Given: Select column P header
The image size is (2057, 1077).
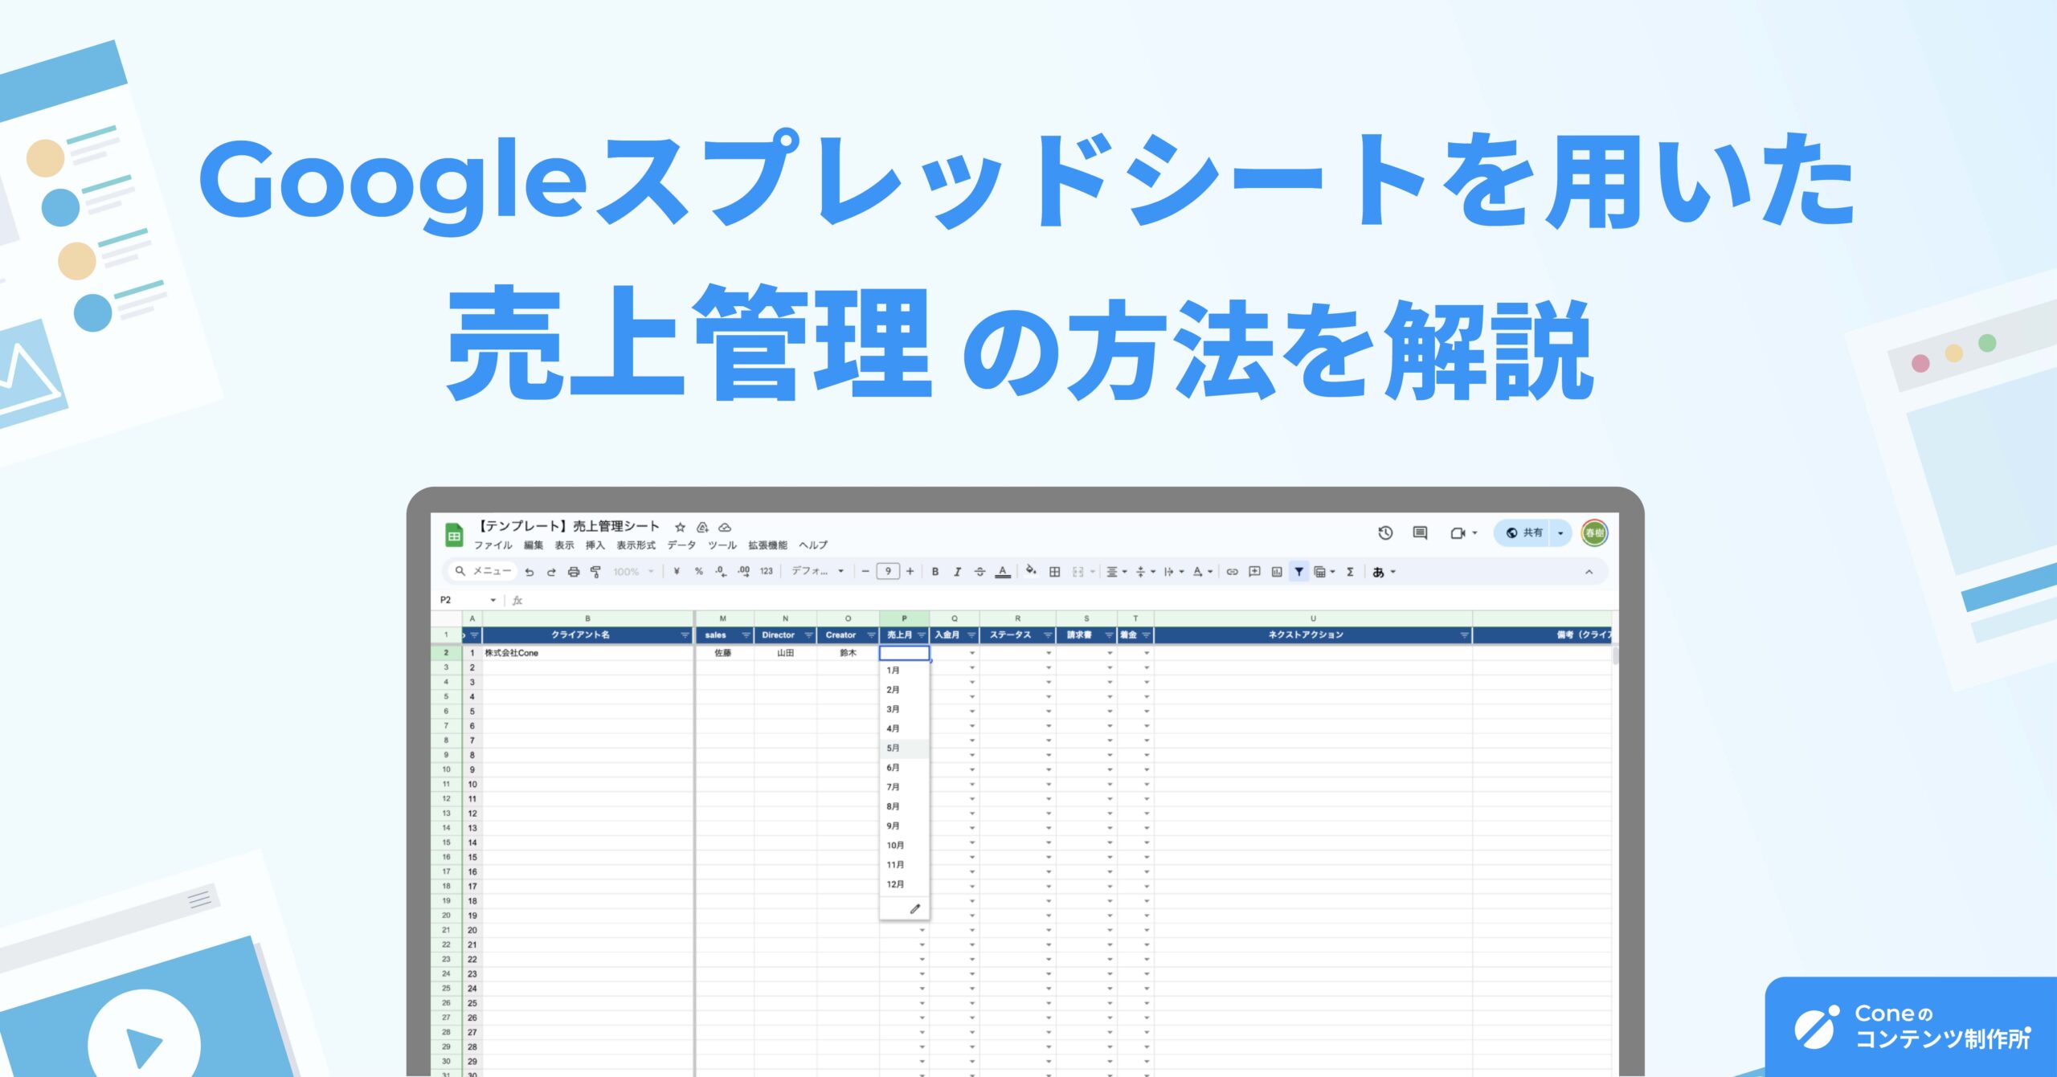Looking at the screenshot, I should [904, 618].
